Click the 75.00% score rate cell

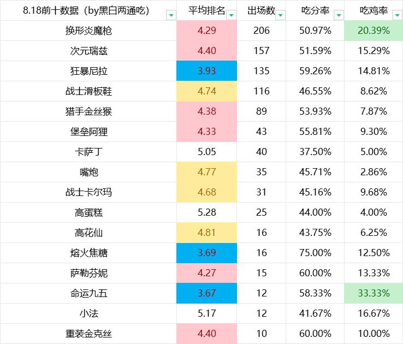[316, 253]
